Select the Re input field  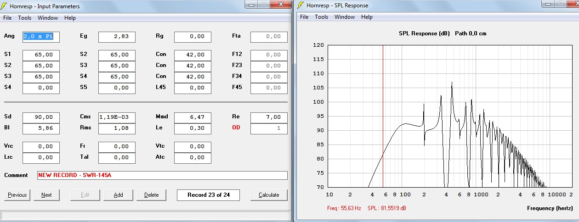[x=269, y=117]
